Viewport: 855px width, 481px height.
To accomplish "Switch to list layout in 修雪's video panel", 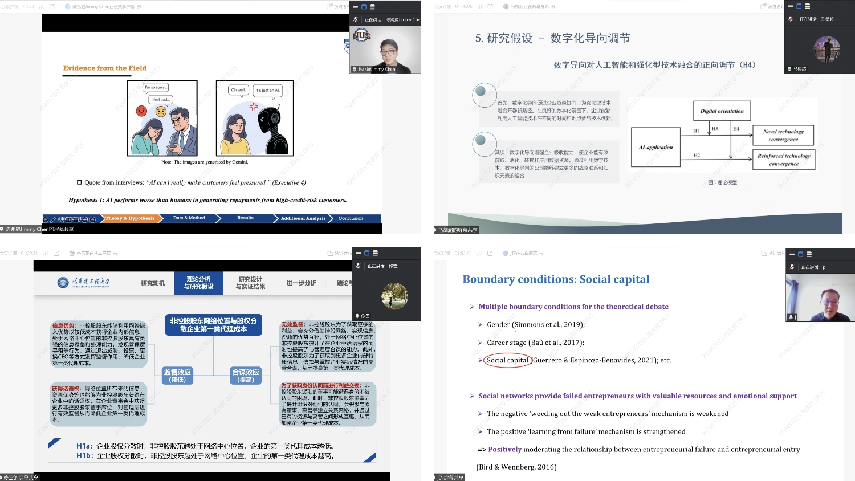I will pos(375,253).
